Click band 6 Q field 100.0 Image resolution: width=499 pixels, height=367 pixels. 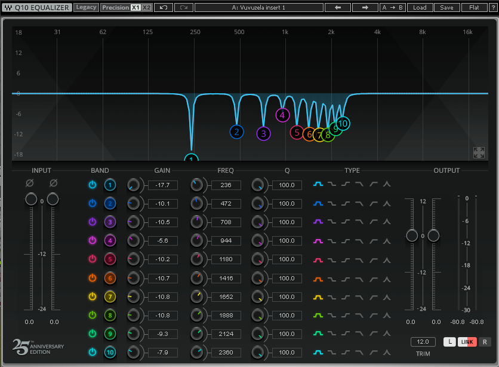pyautogui.click(x=287, y=279)
